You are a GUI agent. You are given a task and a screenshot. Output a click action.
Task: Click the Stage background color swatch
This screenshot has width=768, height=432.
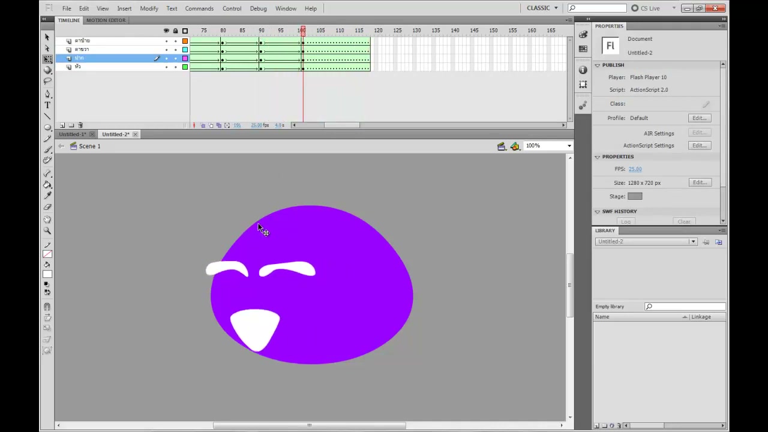(635, 196)
